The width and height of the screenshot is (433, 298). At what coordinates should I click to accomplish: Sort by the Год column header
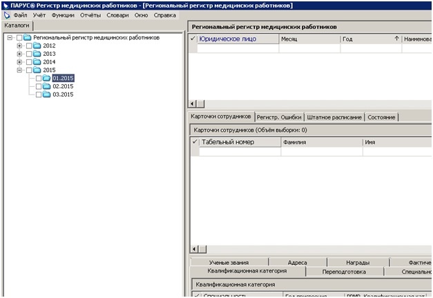(371, 39)
